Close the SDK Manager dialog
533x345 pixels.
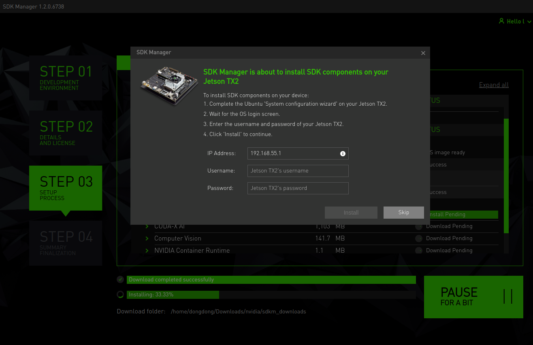[x=423, y=53]
